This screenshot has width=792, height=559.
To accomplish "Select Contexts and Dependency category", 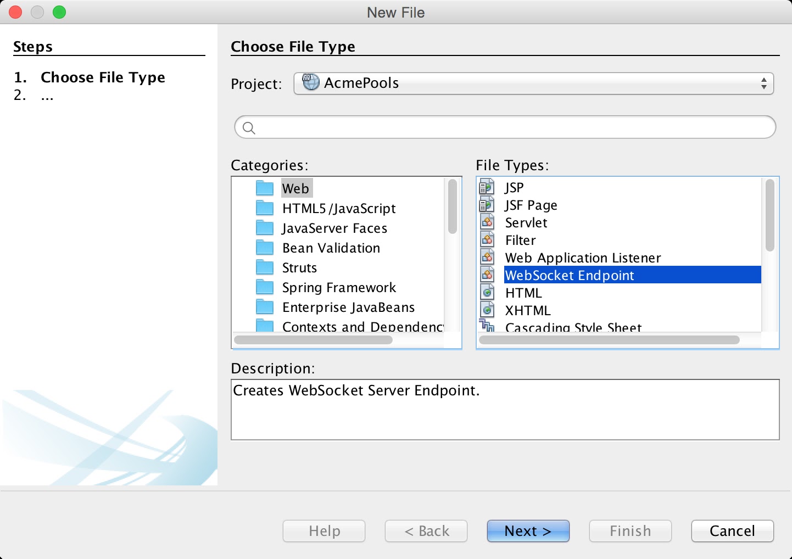I will pyautogui.click(x=362, y=326).
